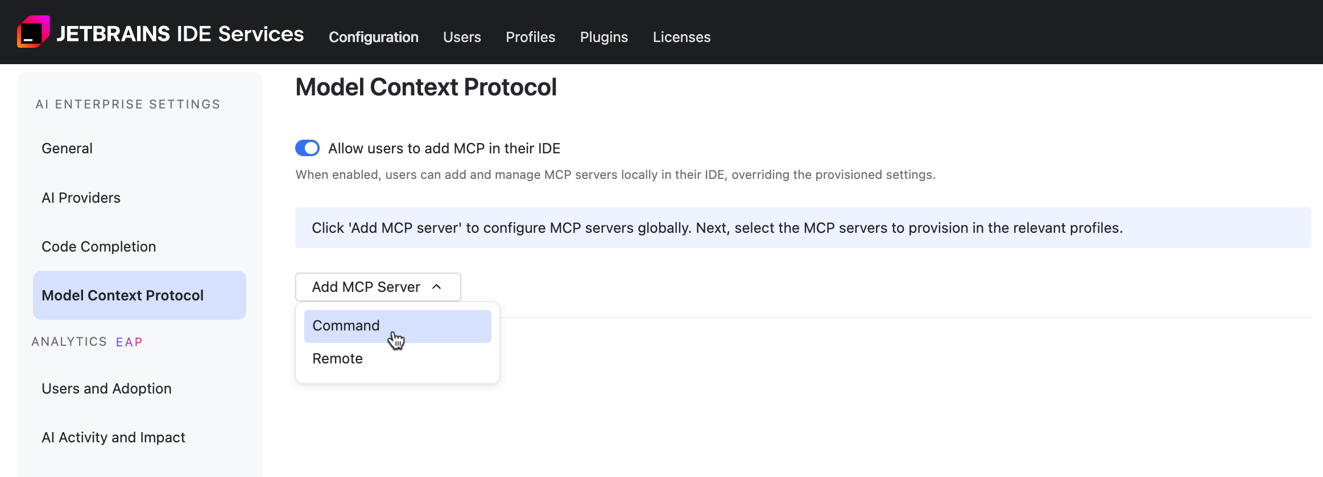Open the Configuration tab
This screenshot has width=1323, height=477.
point(373,37)
